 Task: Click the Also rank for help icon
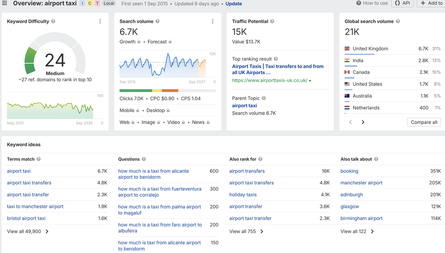(x=260, y=159)
